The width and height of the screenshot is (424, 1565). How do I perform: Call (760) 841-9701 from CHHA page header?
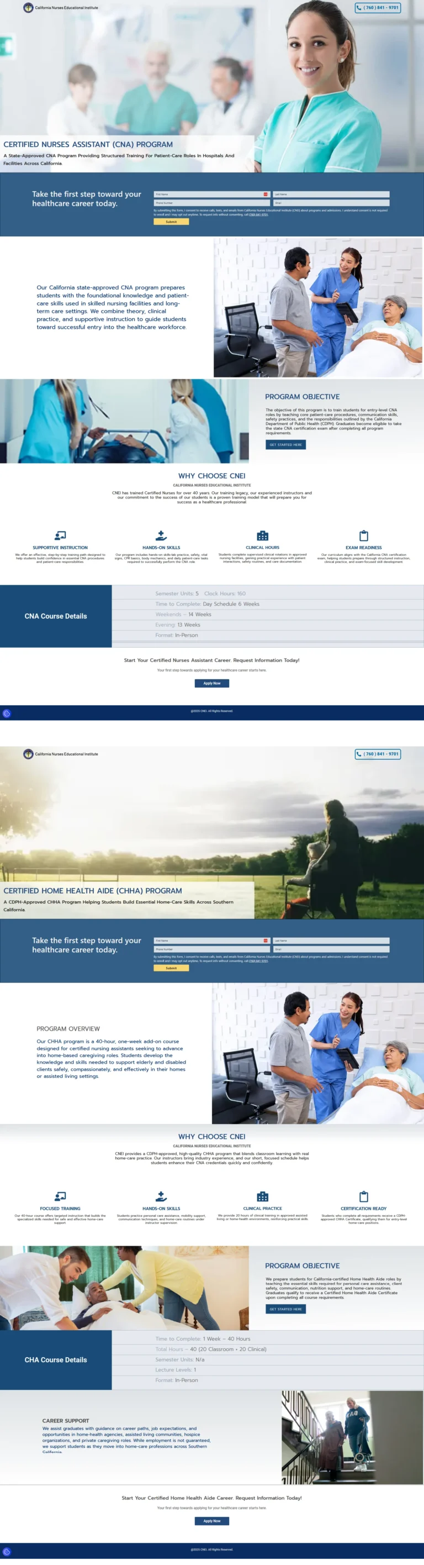(x=378, y=754)
